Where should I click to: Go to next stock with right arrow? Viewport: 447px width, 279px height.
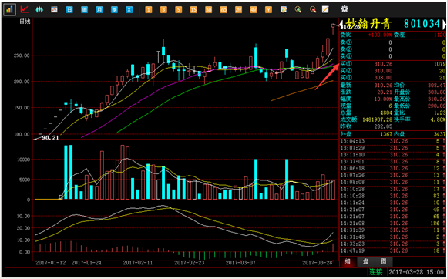(445, 24)
